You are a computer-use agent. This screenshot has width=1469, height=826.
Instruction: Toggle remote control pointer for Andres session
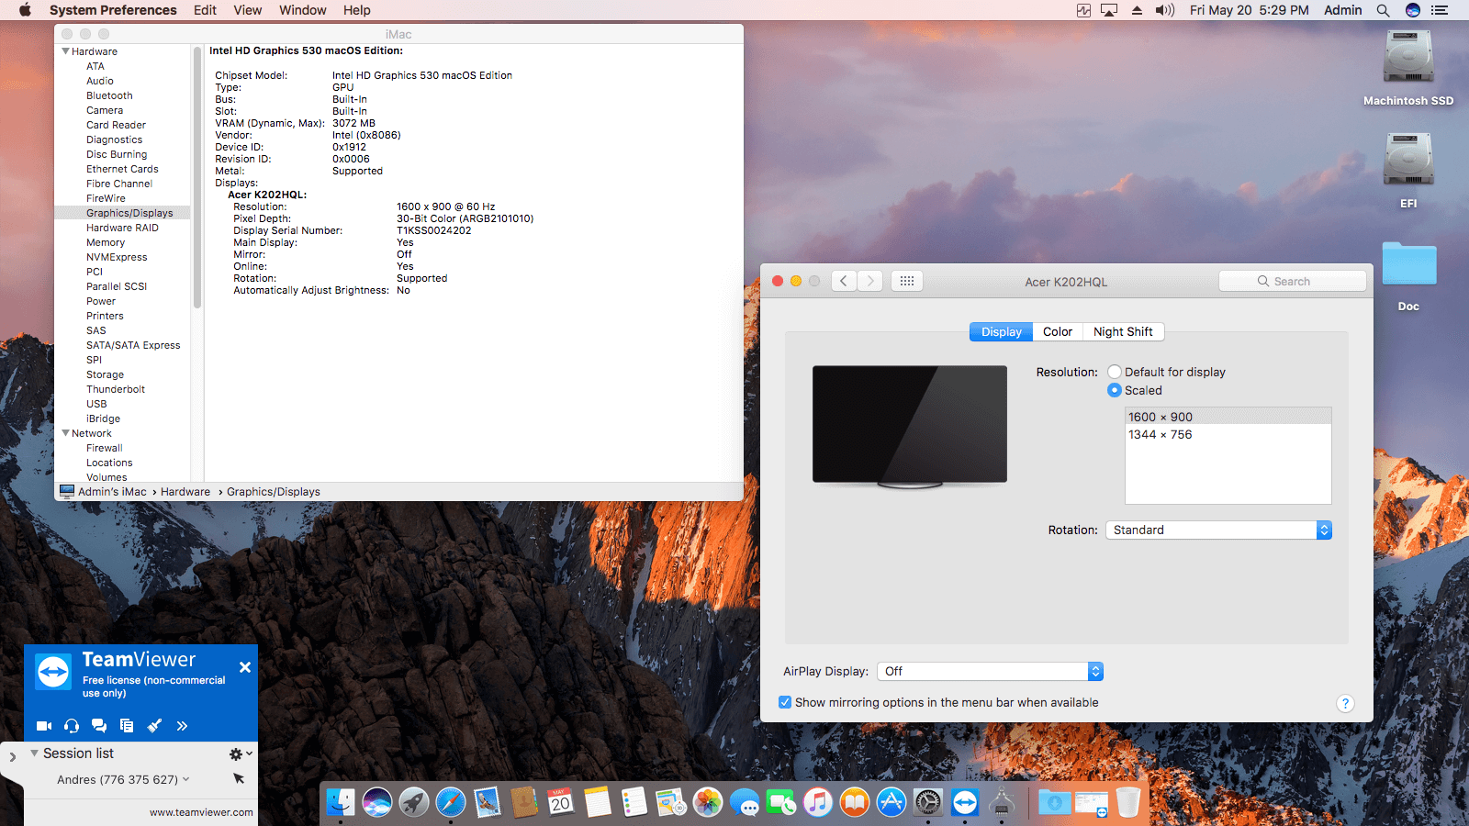click(x=239, y=778)
